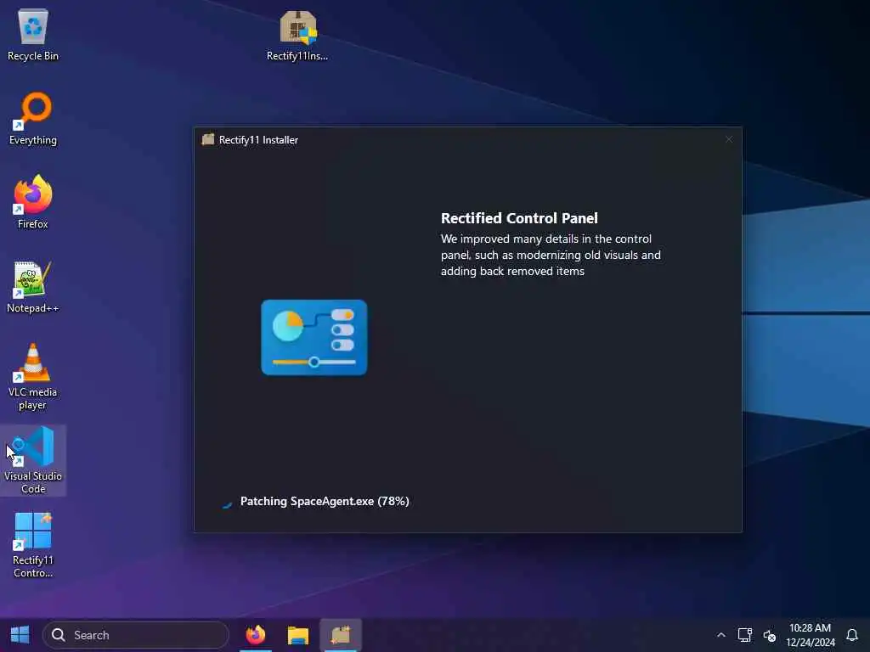The width and height of the screenshot is (870, 652).
Task: Open the notifications bell icon
Action: 852,635
